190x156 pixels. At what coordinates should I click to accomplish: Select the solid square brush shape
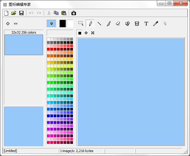click(x=80, y=33)
